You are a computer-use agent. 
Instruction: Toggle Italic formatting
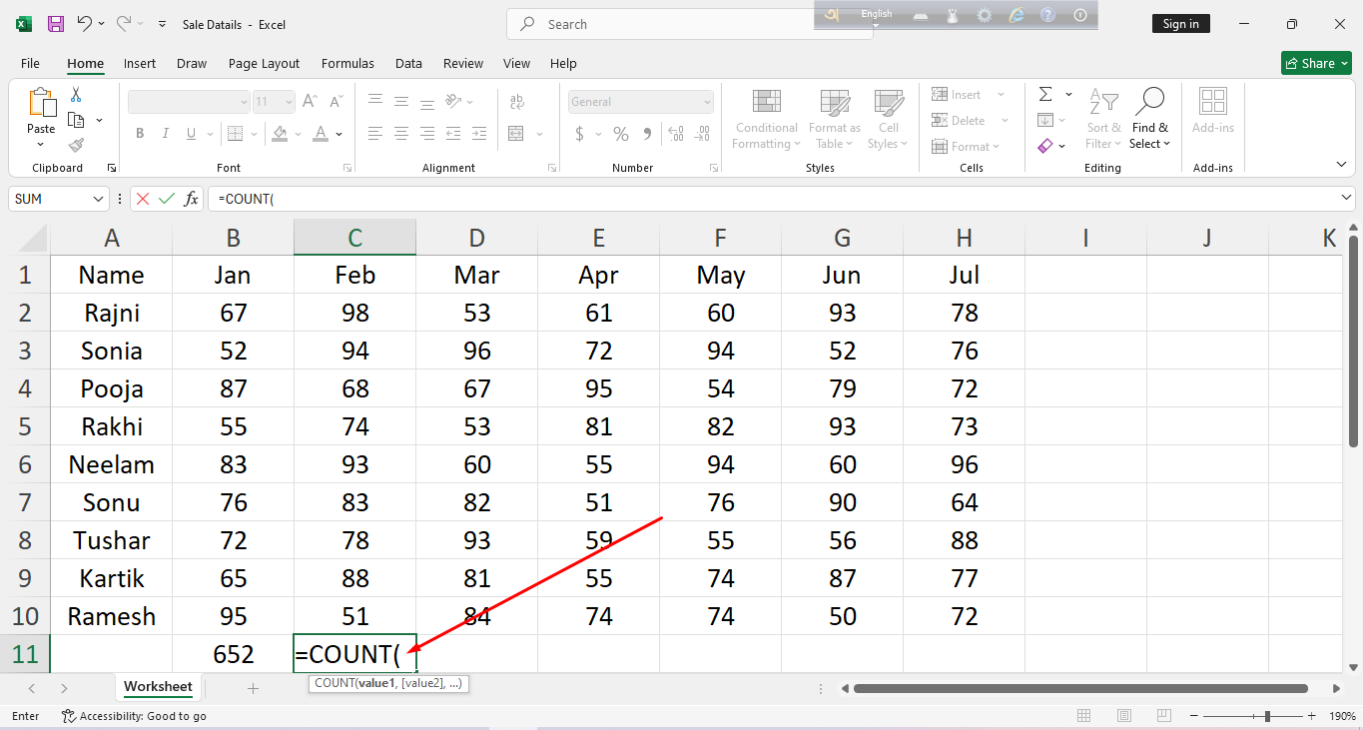166,134
